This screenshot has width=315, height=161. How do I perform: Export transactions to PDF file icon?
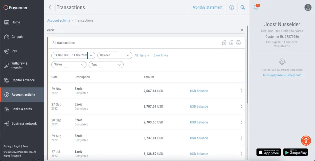click(231, 42)
